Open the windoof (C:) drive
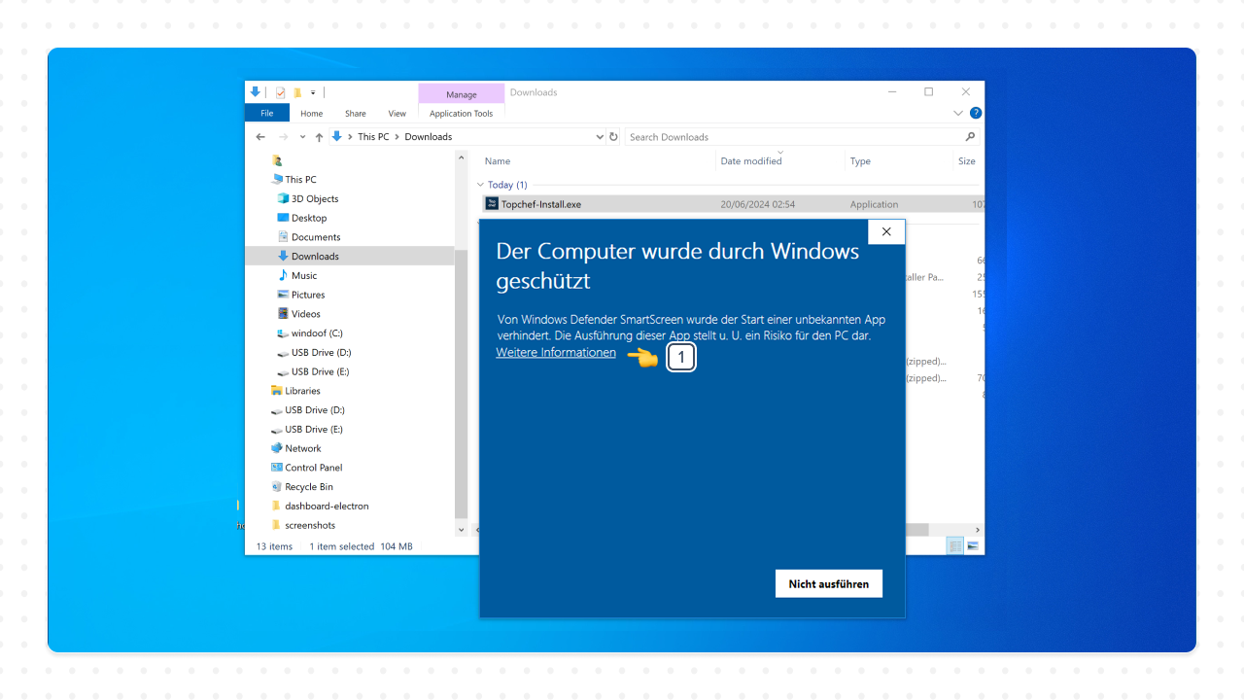 (317, 332)
